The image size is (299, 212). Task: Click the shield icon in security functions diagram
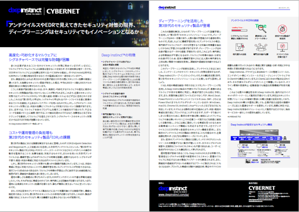tap(240, 146)
